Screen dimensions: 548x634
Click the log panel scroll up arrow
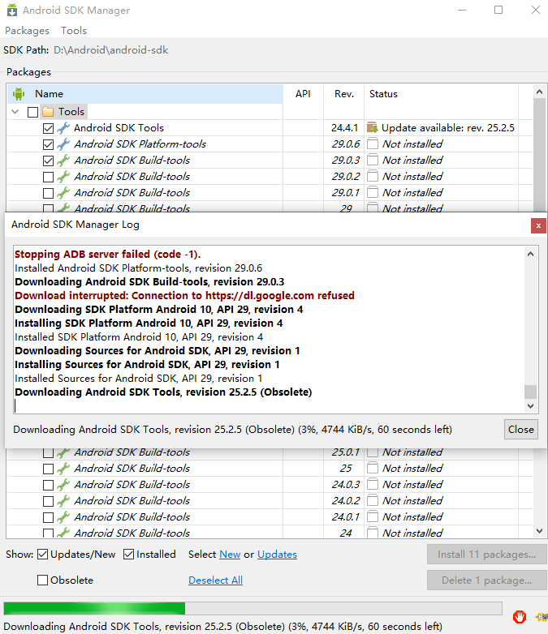(531, 254)
